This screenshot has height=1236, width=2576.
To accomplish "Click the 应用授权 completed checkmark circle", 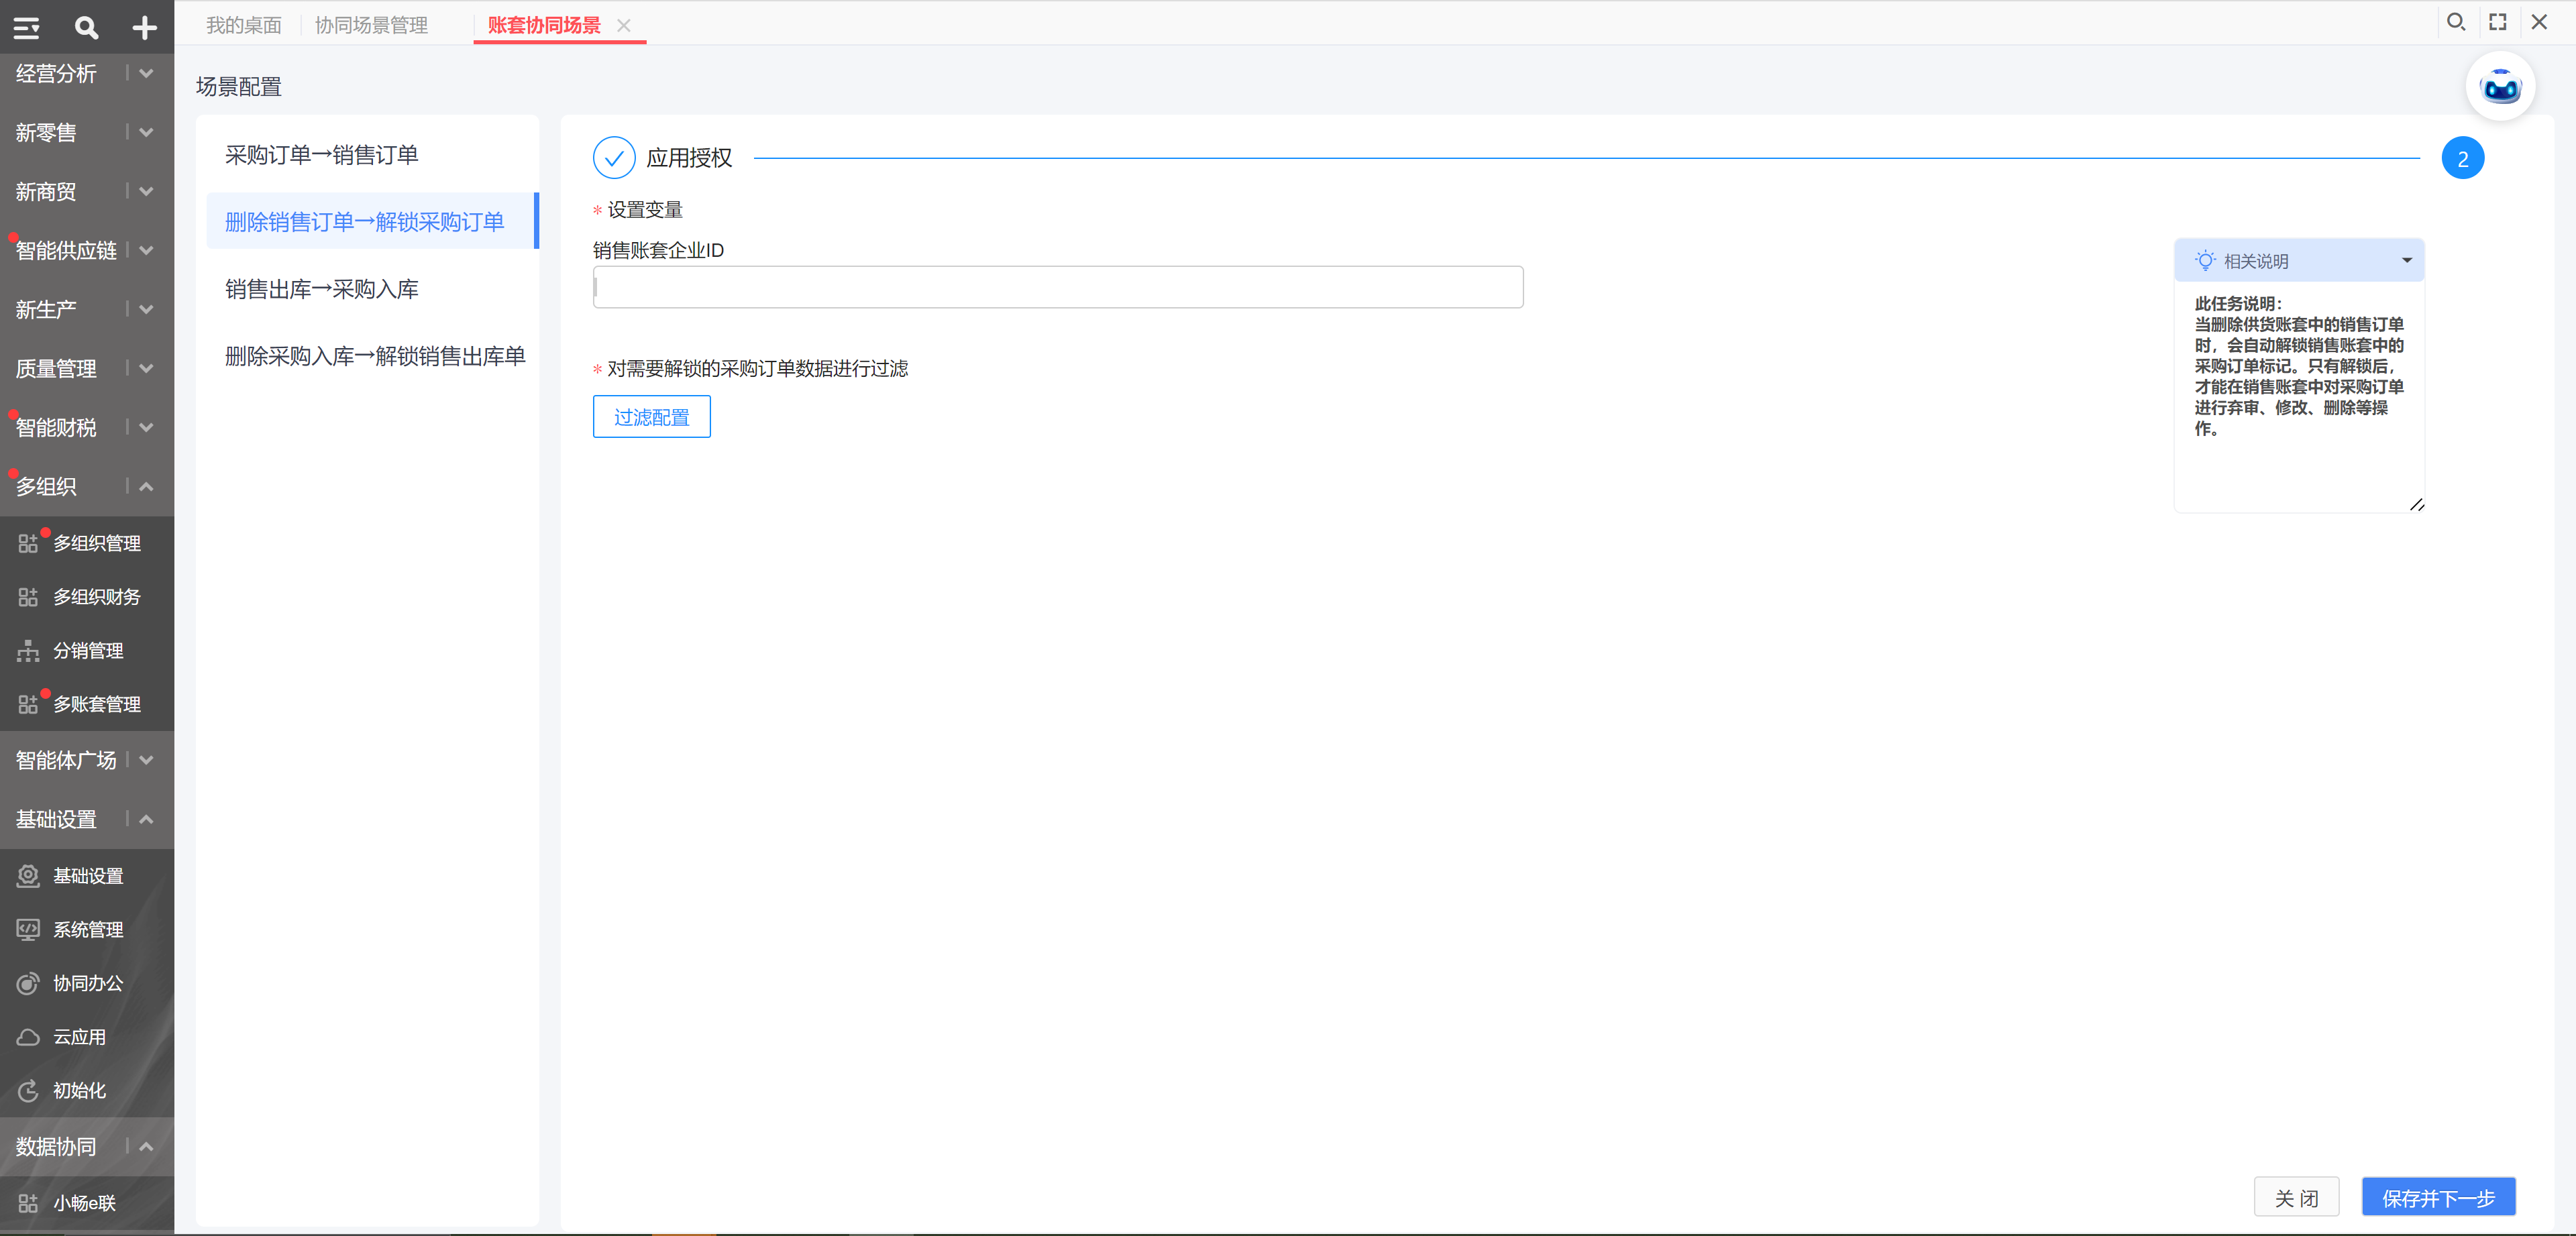I will [614, 158].
